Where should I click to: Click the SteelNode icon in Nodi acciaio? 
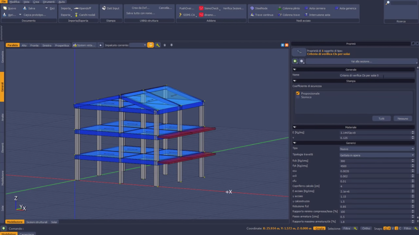pos(252,8)
